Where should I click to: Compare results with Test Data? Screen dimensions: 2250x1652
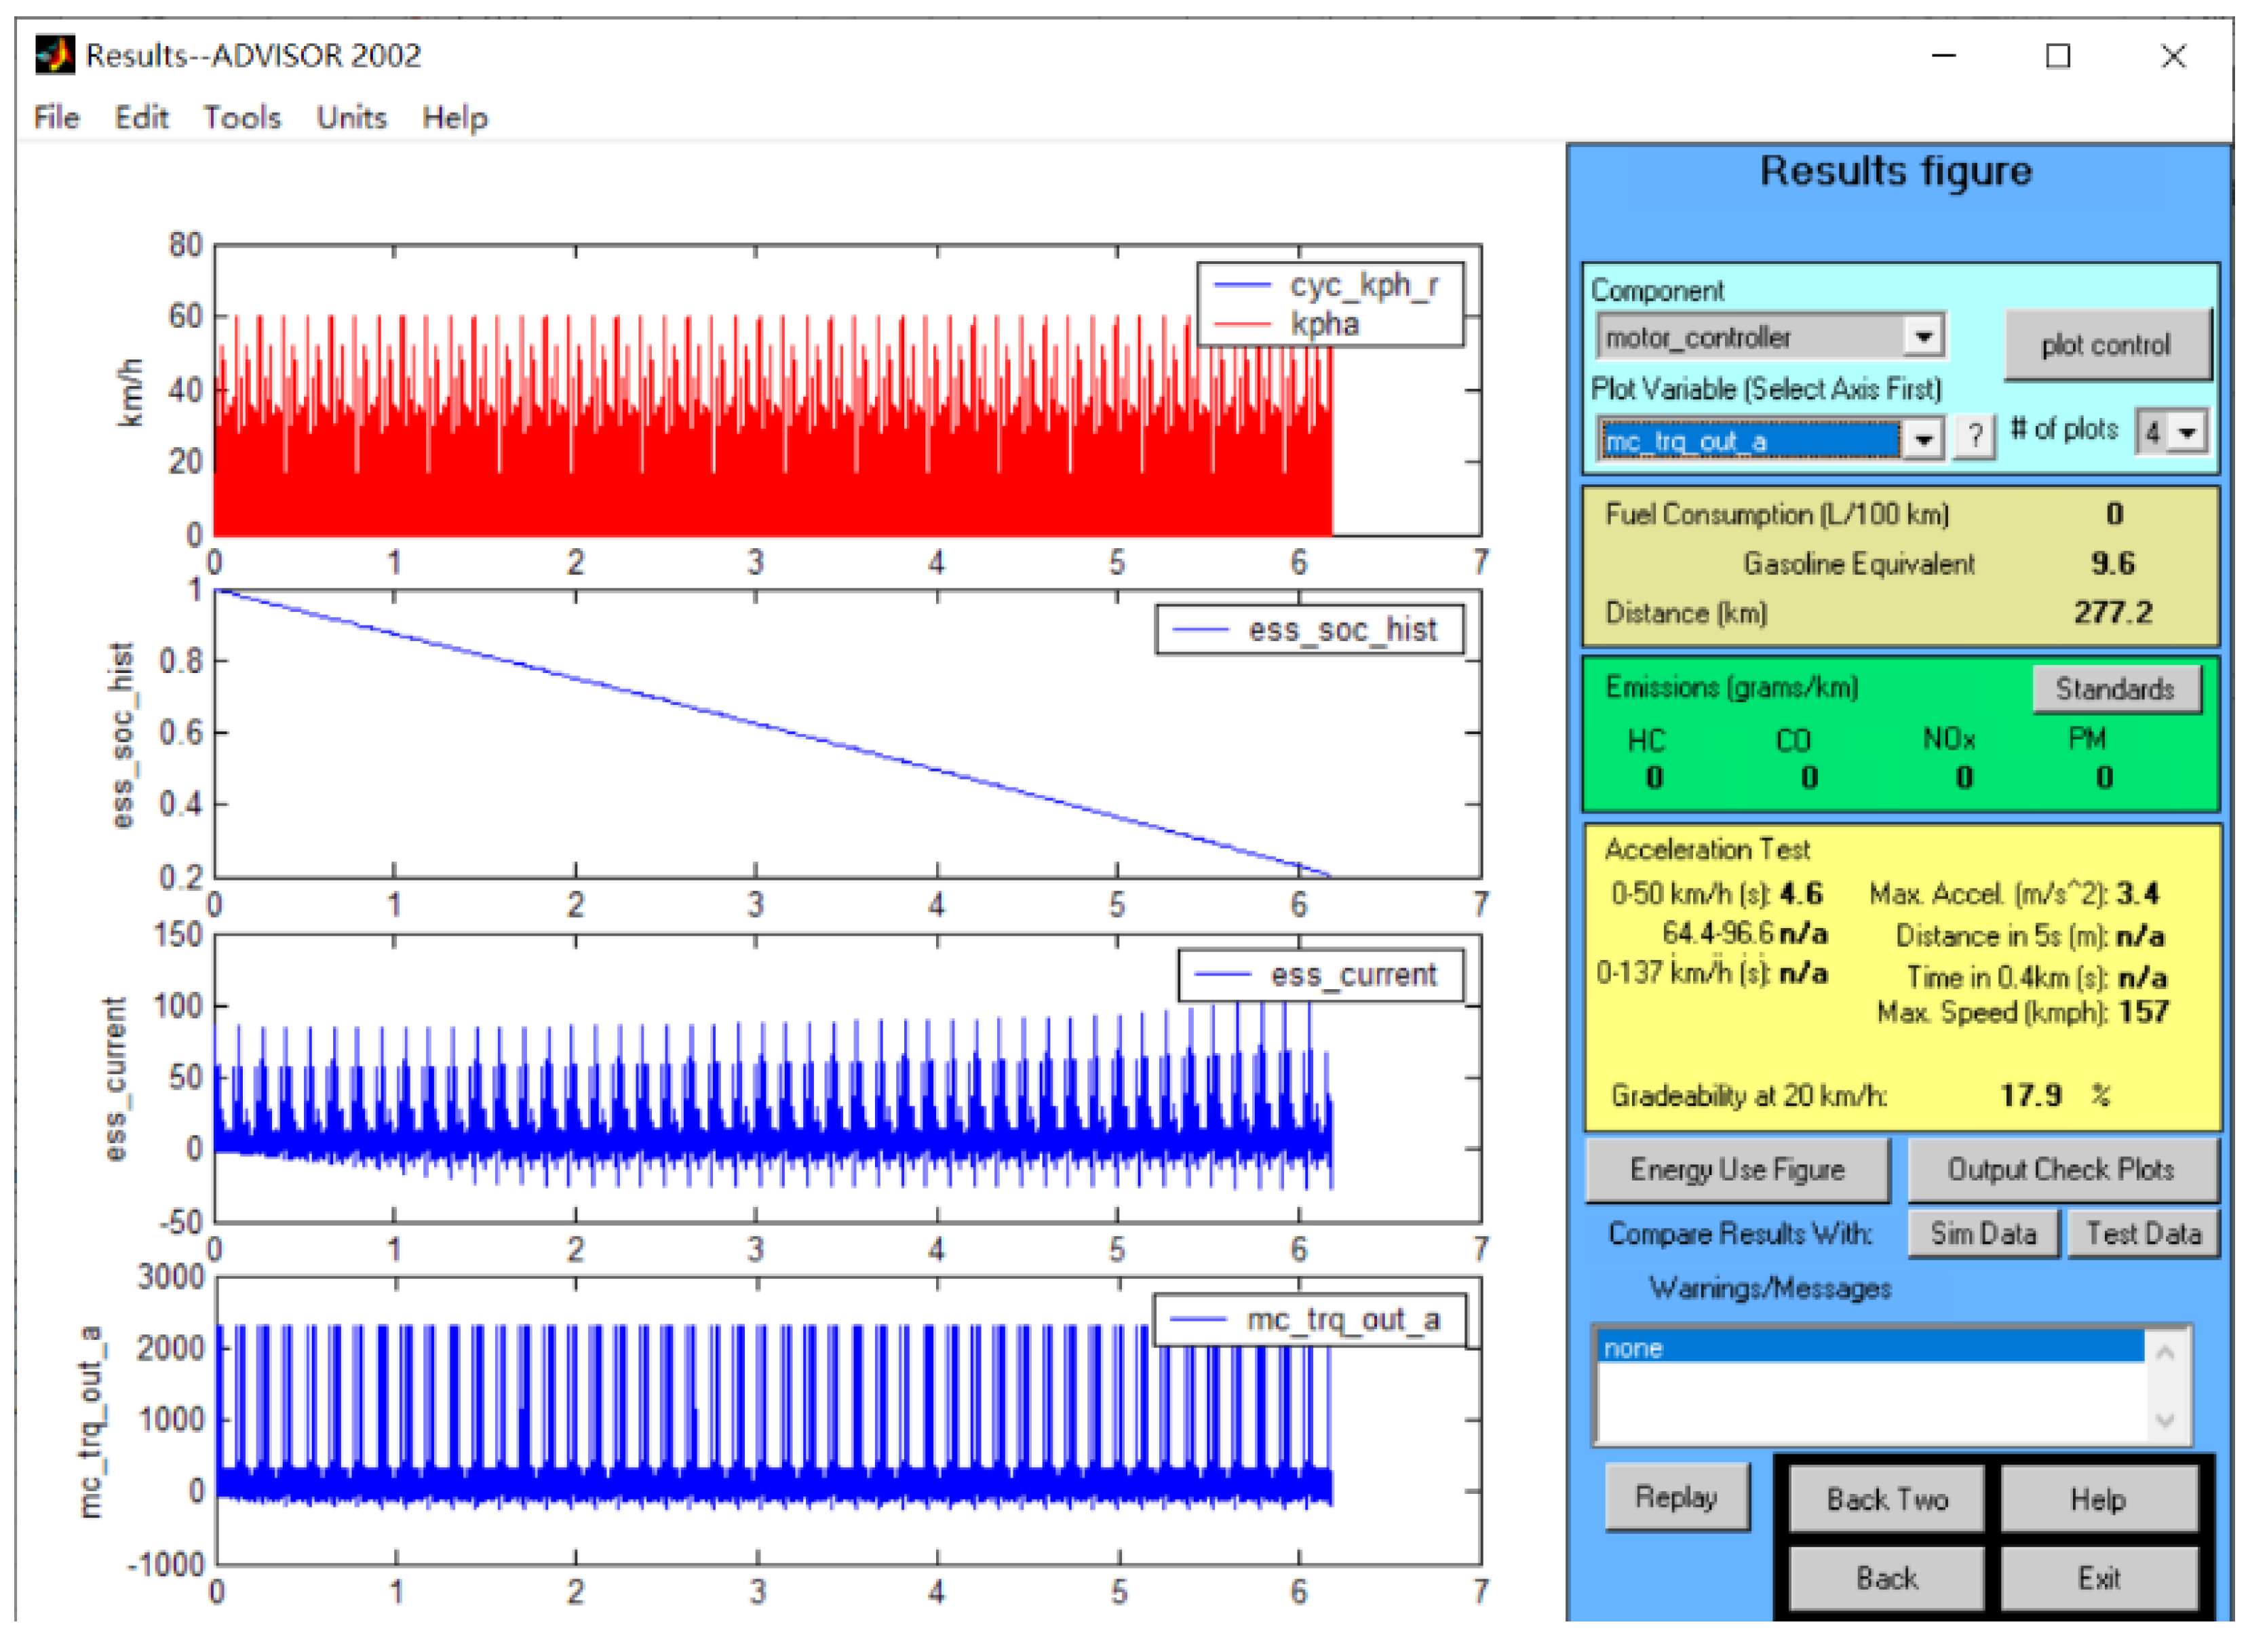2143,1234
